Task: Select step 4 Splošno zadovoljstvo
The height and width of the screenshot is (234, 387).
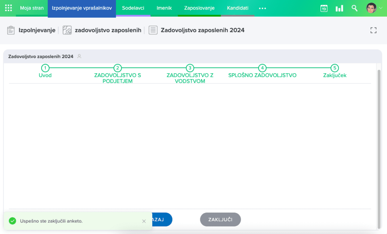Action: 262,68
